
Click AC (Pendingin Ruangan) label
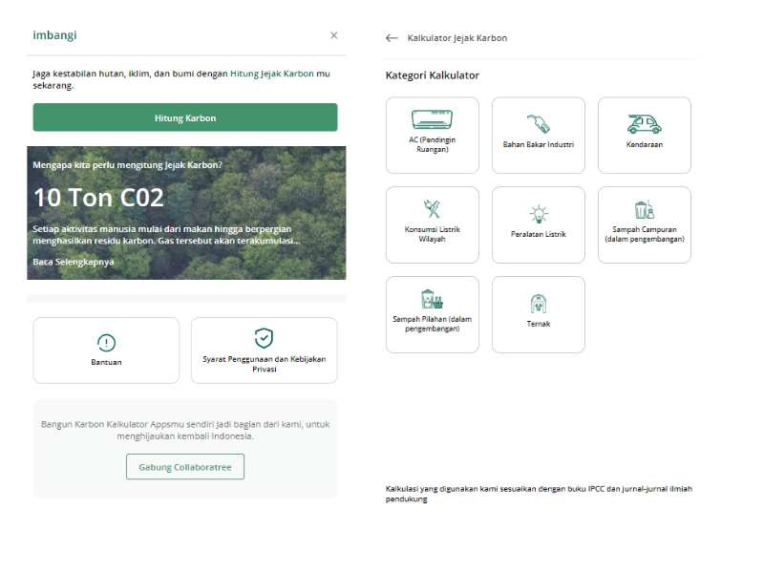pos(433,145)
